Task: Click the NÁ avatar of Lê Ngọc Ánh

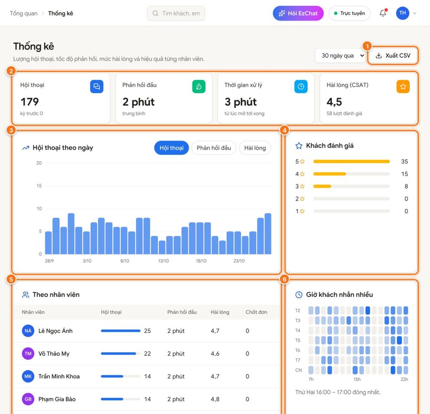Action: tap(28, 331)
